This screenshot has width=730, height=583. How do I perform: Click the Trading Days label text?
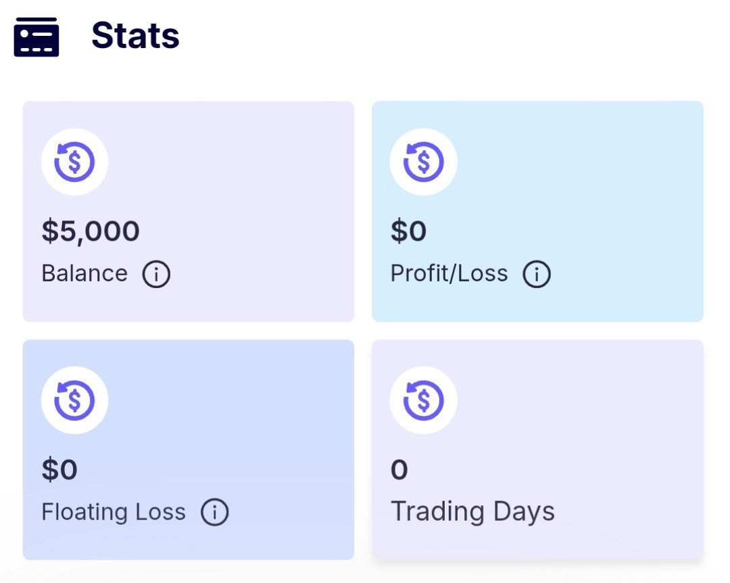tap(472, 512)
